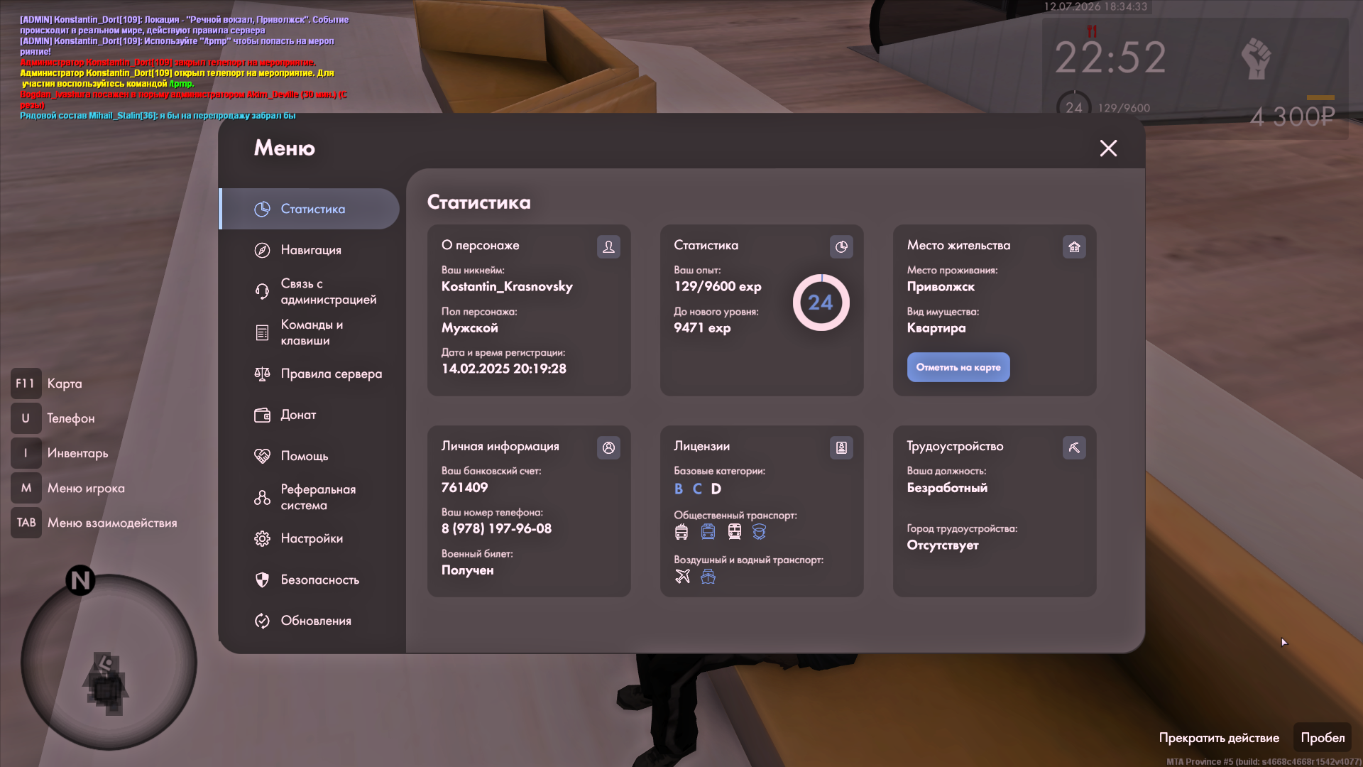Screen dimensions: 1363x767
Task: Click the bank account number 761409
Action: click(x=464, y=487)
